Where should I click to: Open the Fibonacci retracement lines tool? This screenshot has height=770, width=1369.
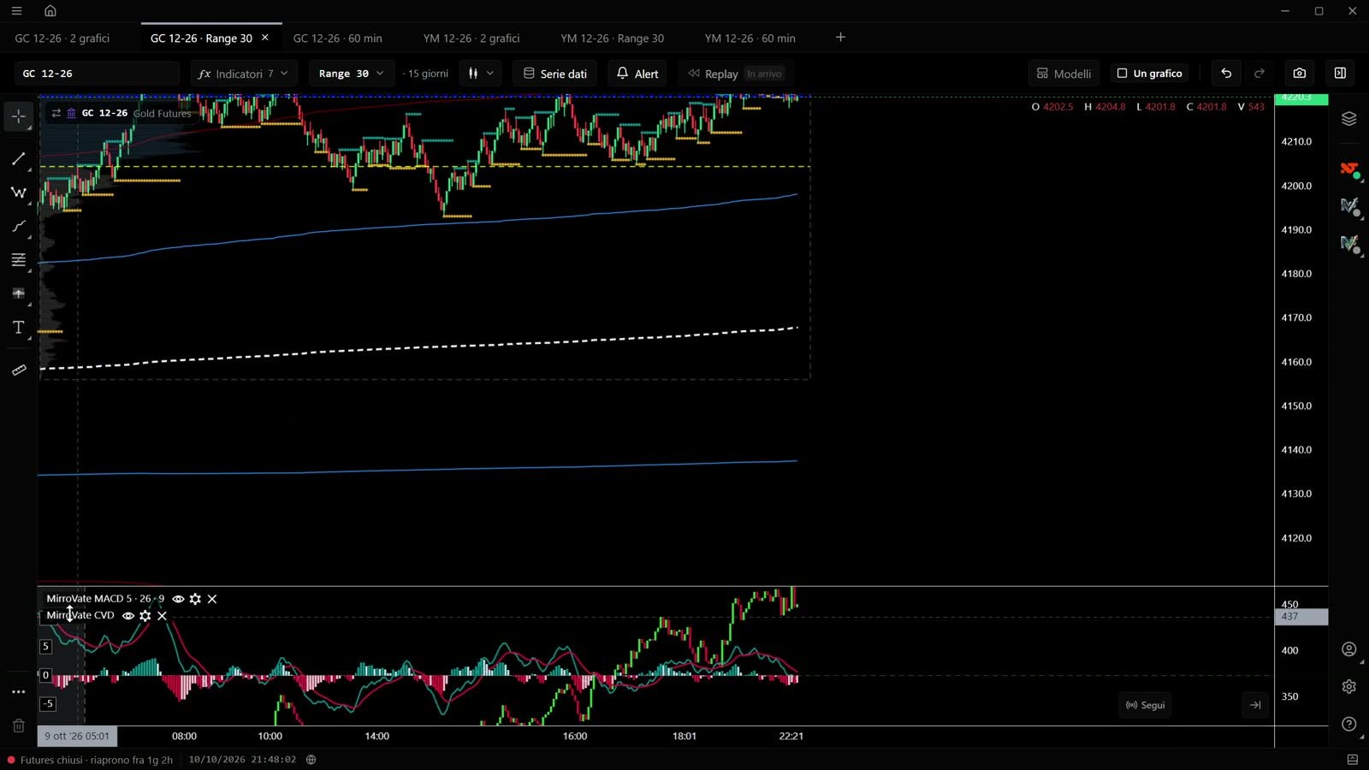[x=19, y=260]
